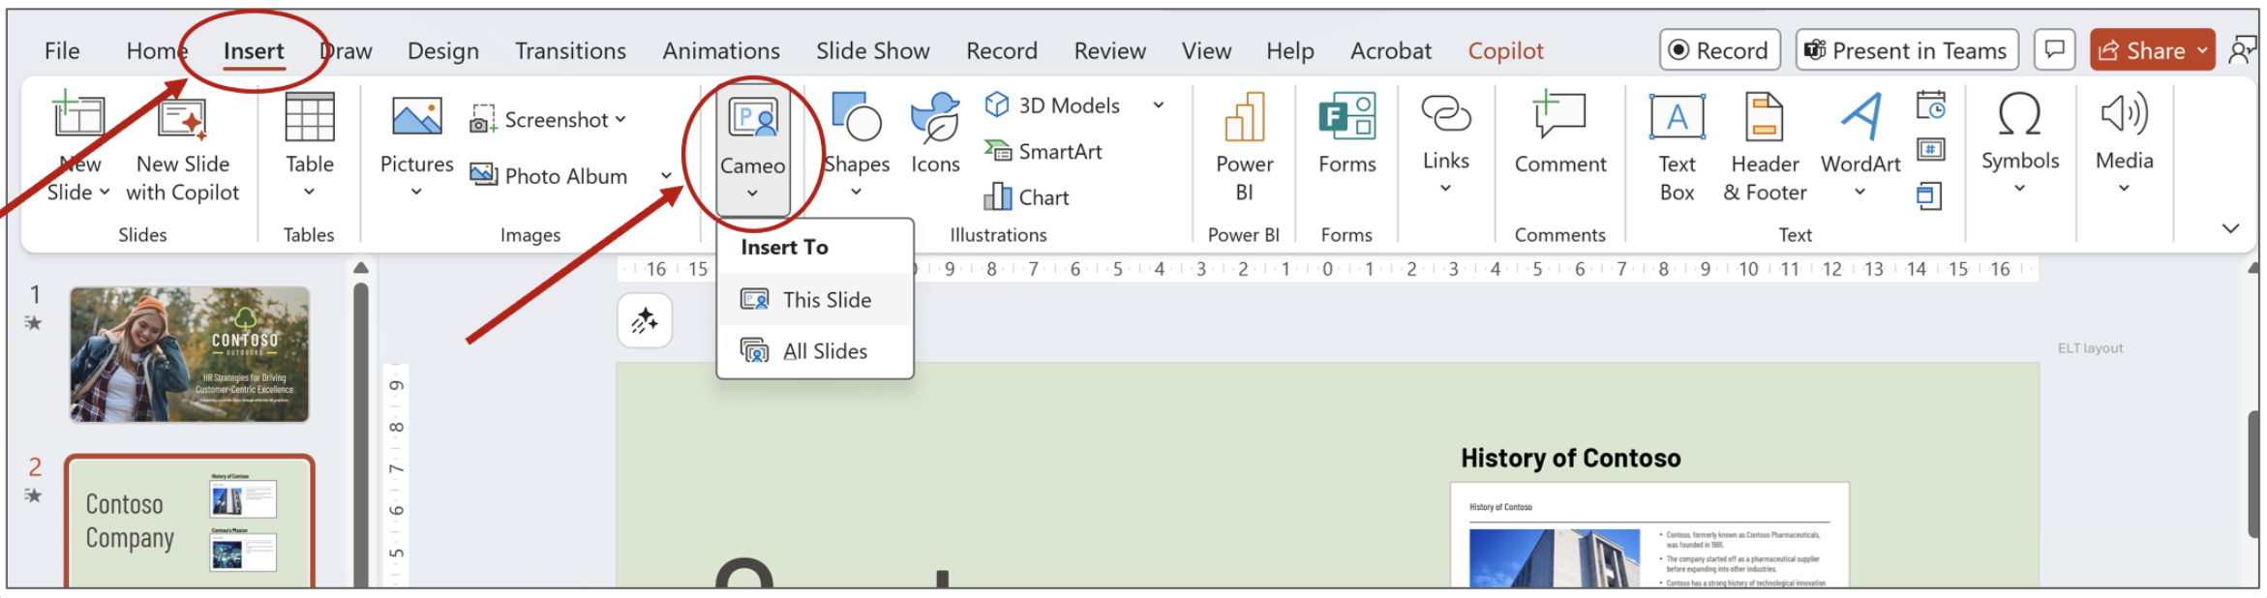Image resolution: width=2267 pixels, height=598 pixels.
Task: Open the Copilot tab
Action: tap(1505, 51)
